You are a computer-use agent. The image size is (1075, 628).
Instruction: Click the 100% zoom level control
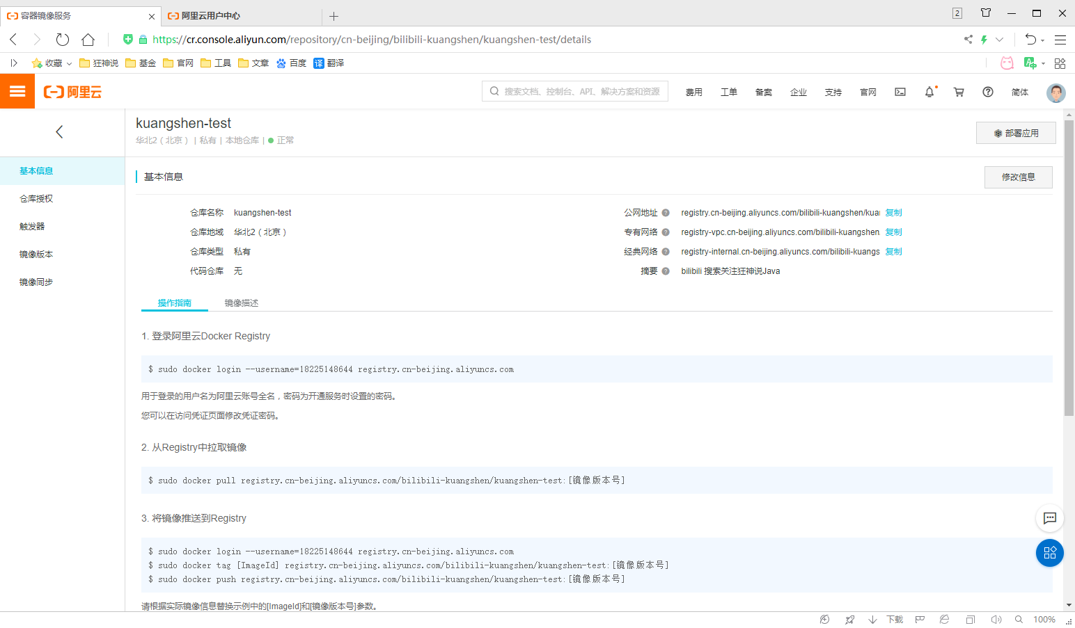tap(1044, 619)
